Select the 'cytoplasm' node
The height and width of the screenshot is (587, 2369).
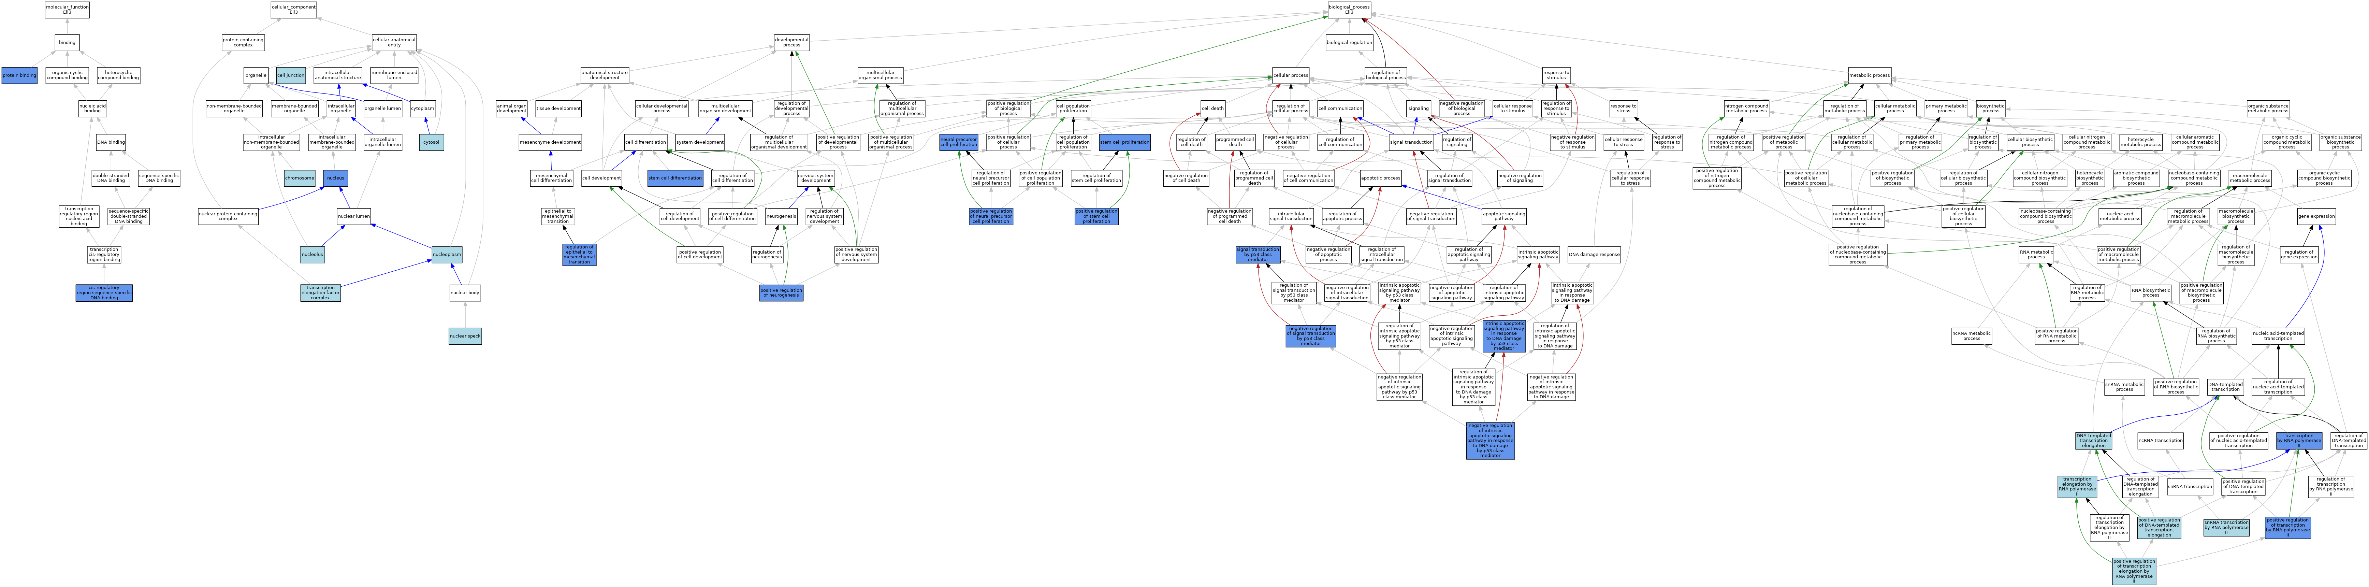coord(423,109)
